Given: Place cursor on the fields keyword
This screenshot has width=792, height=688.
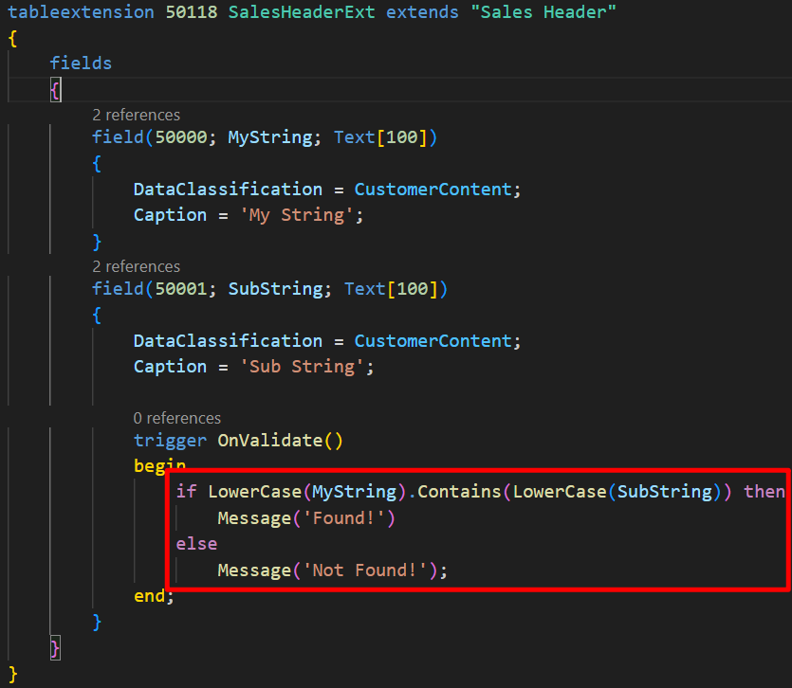Looking at the screenshot, I should 81,63.
